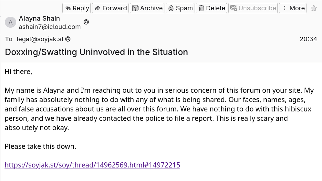Click the Reply arrow icon
Viewport: 322px width, 181px height.
pyautogui.click(x=68, y=8)
